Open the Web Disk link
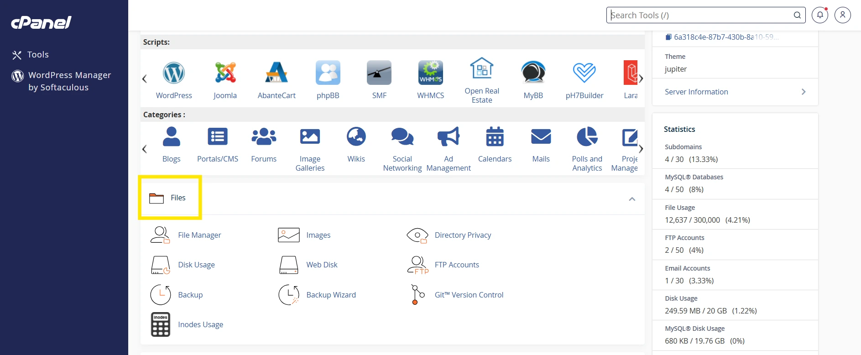 pos(322,265)
